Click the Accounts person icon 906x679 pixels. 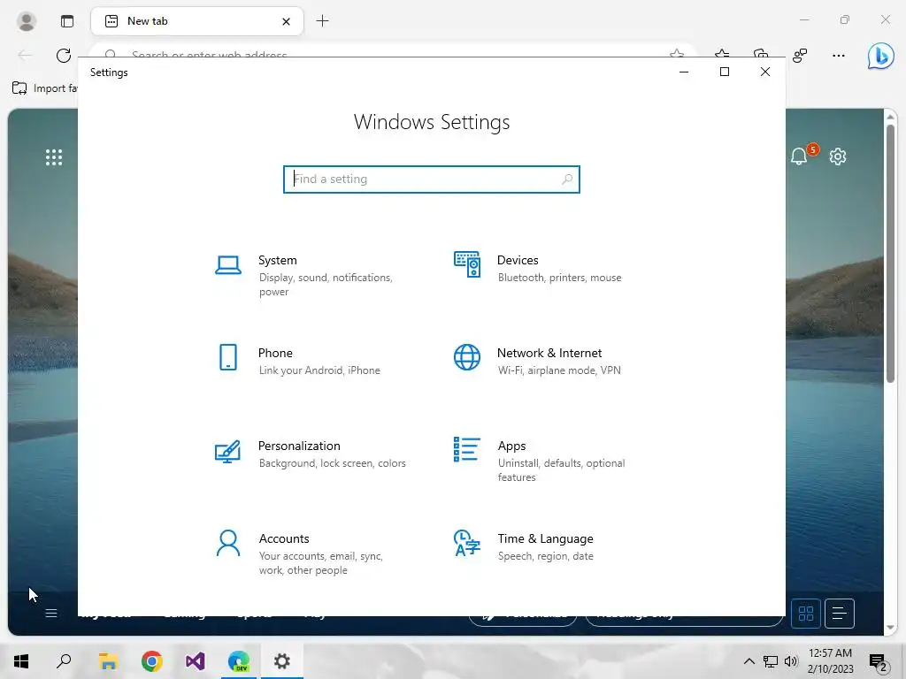tap(228, 544)
